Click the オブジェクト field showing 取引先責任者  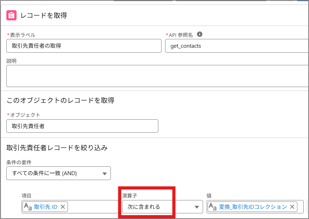(x=82, y=126)
